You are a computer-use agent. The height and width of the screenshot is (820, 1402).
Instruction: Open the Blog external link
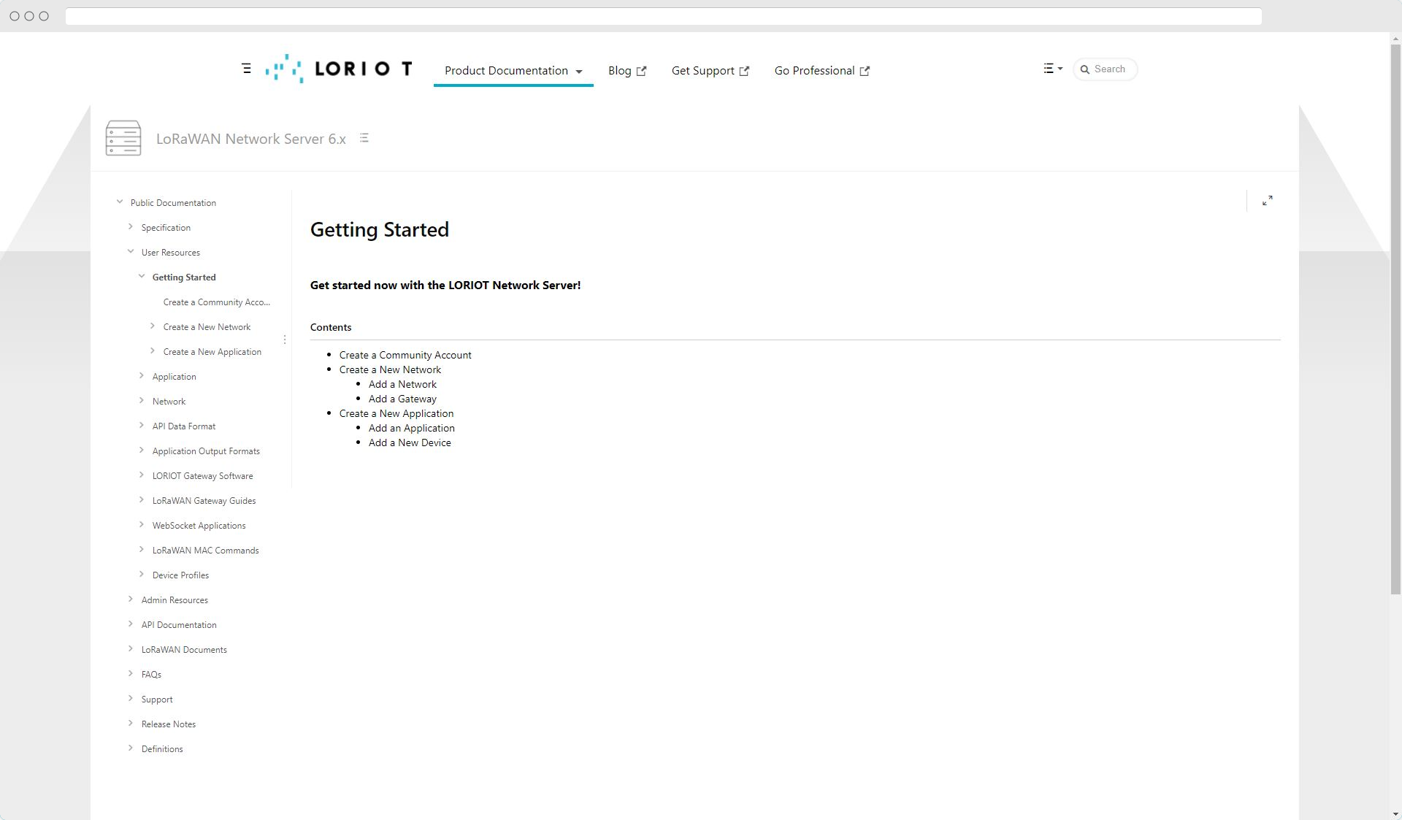(x=627, y=71)
